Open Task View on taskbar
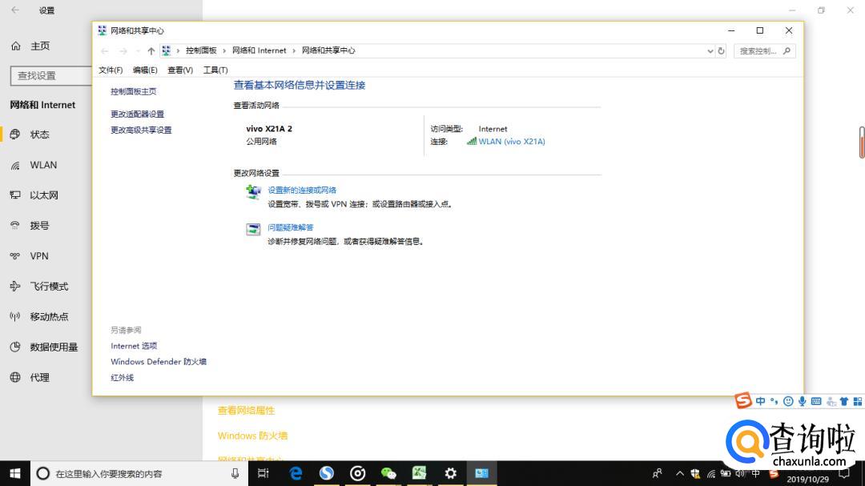The width and height of the screenshot is (865, 486). click(264, 473)
